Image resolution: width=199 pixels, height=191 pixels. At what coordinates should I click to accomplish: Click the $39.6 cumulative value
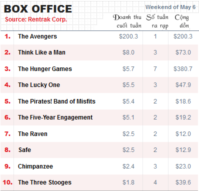click(x=183, y=182)
